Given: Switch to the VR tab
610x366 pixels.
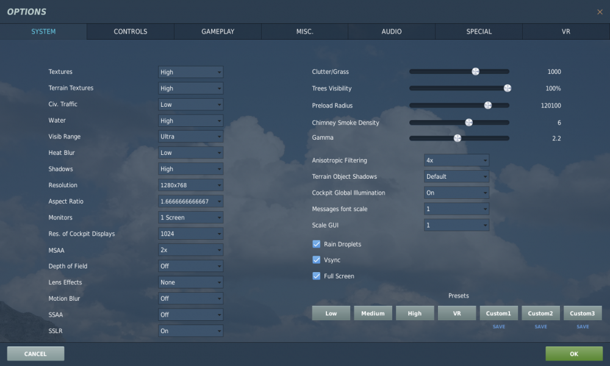Looking at the screenshot, I should 565,31.
